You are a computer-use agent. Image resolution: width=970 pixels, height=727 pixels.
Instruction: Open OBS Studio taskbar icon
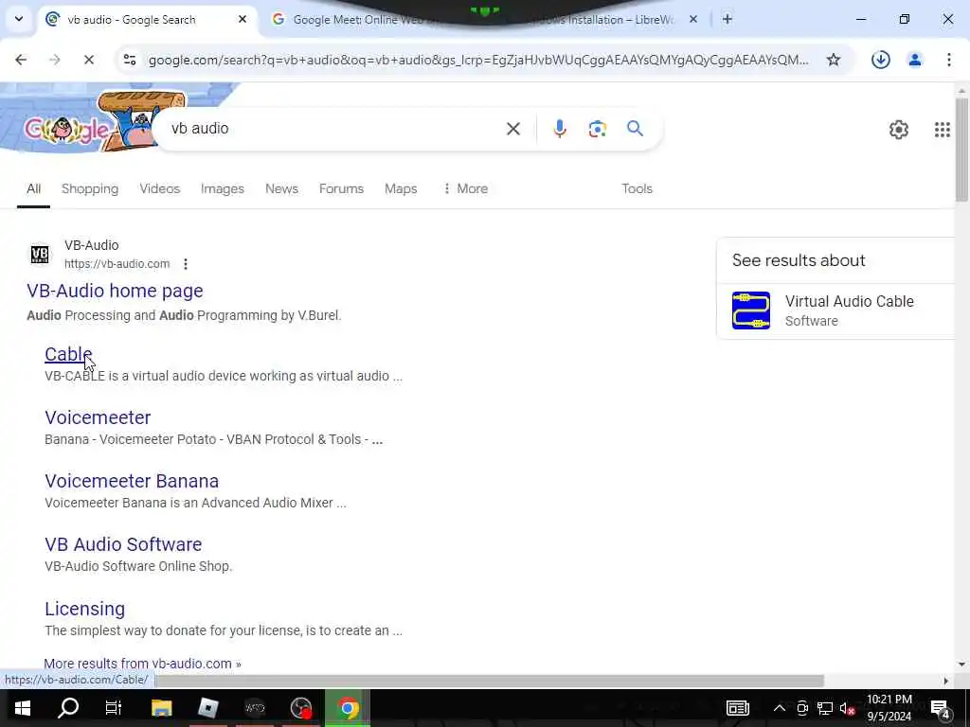[301, 708]
